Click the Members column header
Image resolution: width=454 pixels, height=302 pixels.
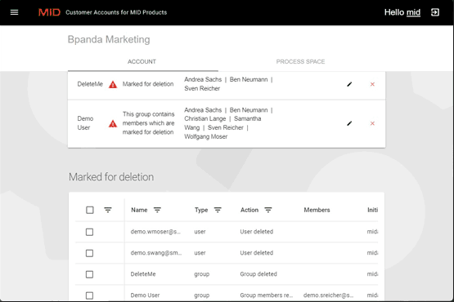[317, 210]
